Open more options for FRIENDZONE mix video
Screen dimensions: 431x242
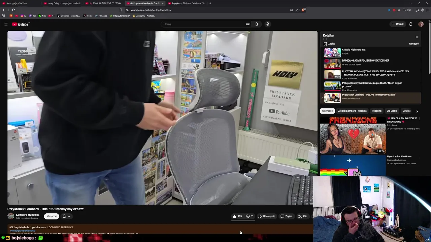click(420, 119)
